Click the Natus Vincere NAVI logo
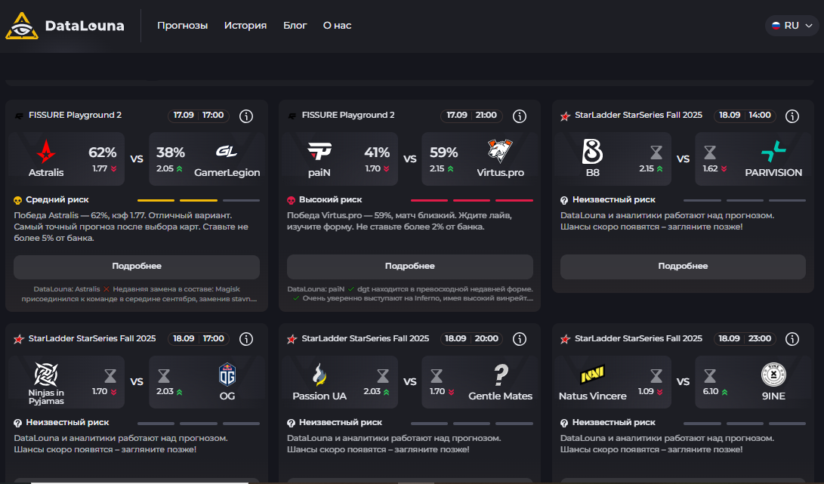Image resolution: width=824 pixels, height=484 pixels. [592, 375]
